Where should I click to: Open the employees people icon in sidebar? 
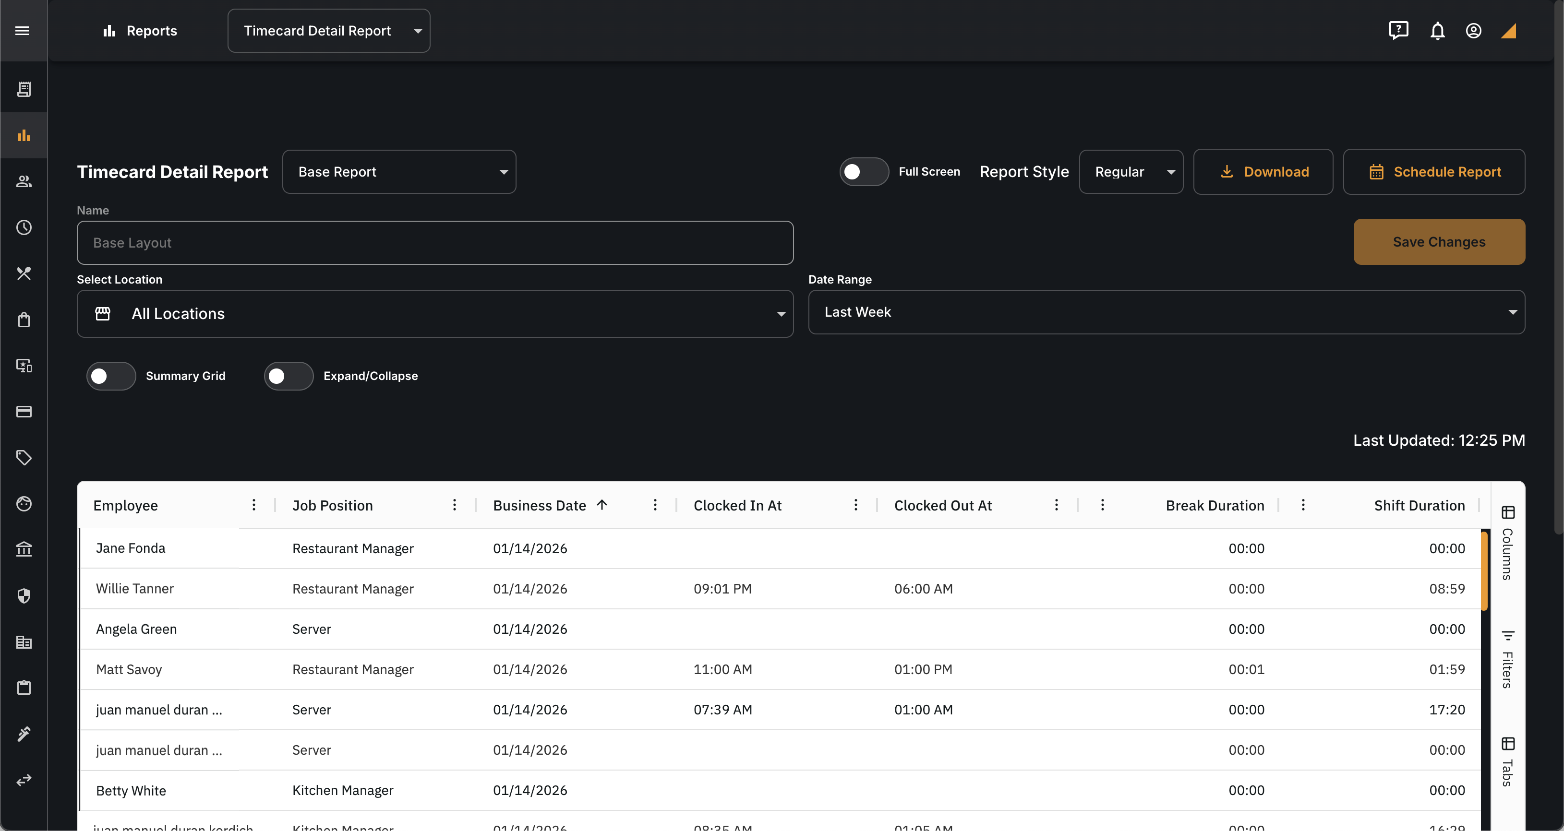click(x=24, y=181)
